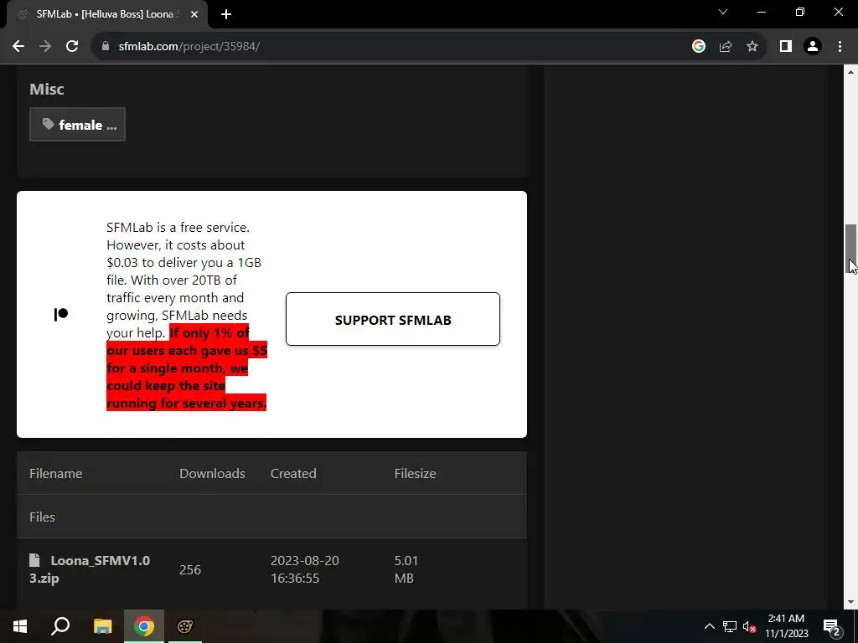858x643 pixels.
Task: Click the female tag
Action: pos(77,125)
